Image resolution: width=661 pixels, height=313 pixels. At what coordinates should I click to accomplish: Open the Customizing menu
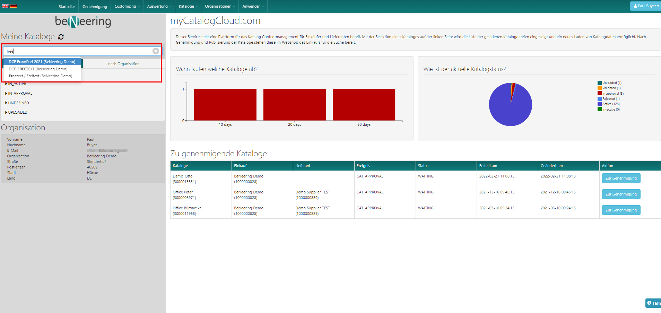[127, 7]
